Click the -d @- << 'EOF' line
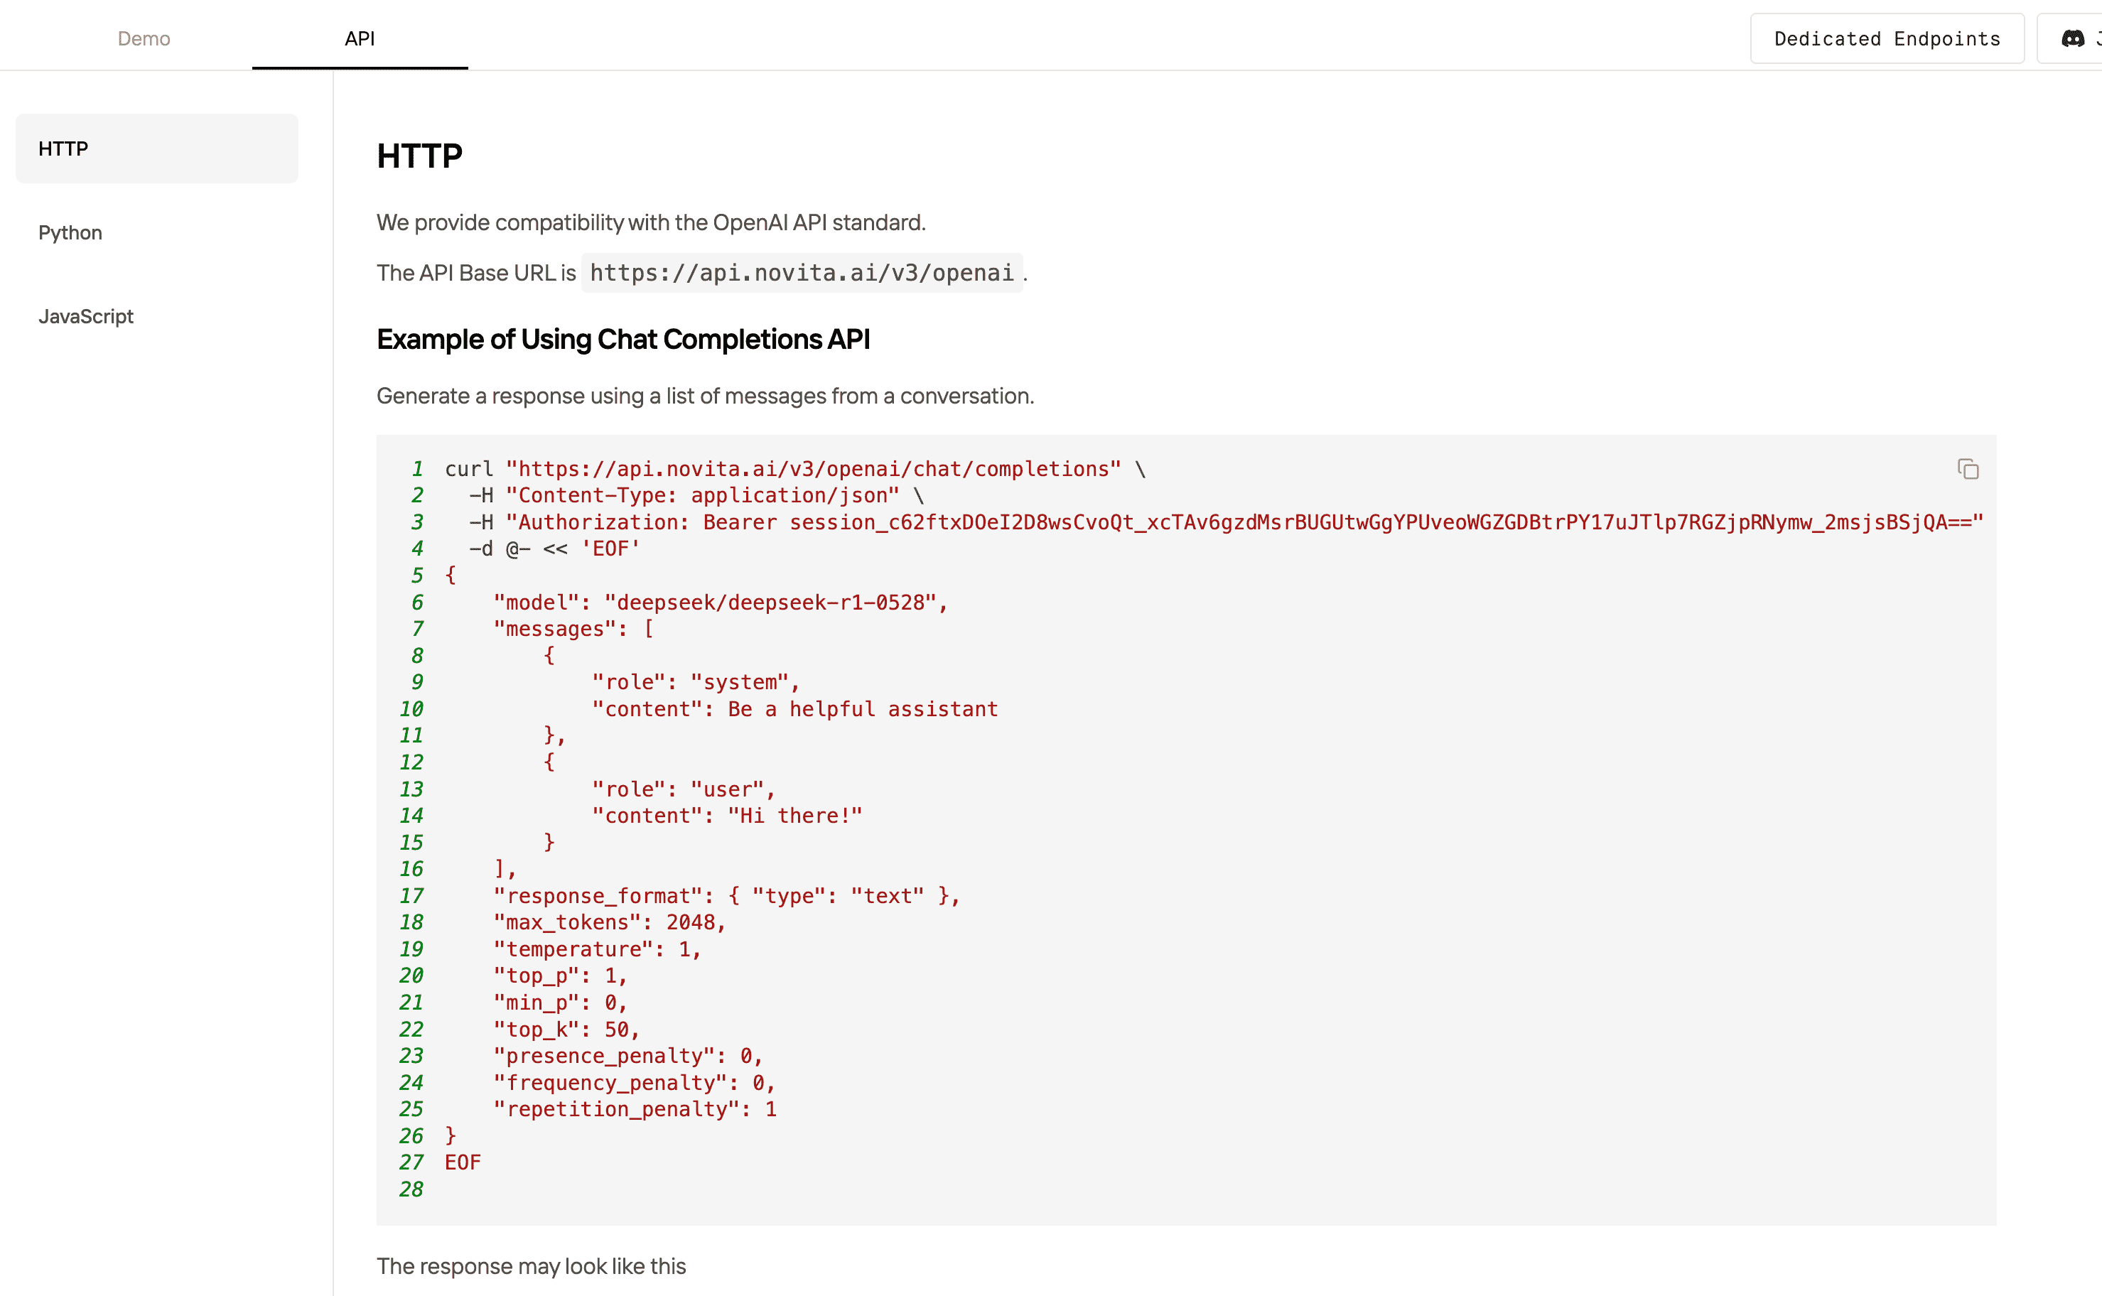This screenshot has height=1296, width=2102. [x=555, y=549]
